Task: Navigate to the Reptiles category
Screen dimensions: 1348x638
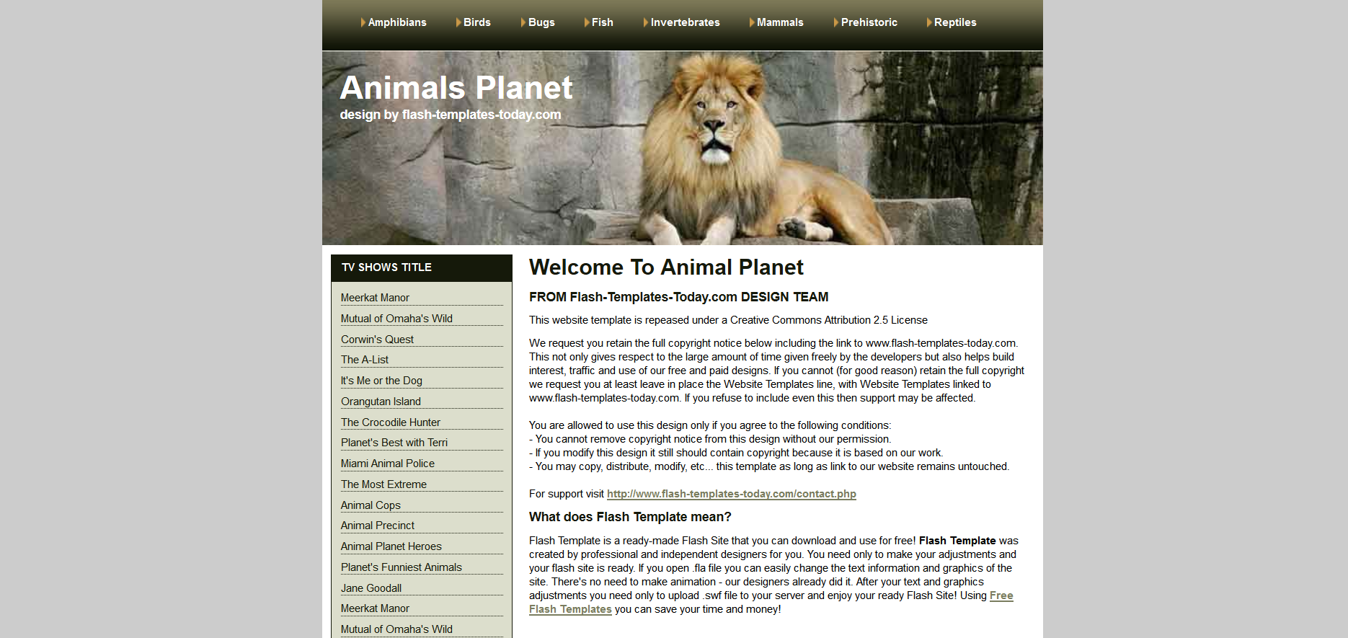Action: click(x=954, y=22)
